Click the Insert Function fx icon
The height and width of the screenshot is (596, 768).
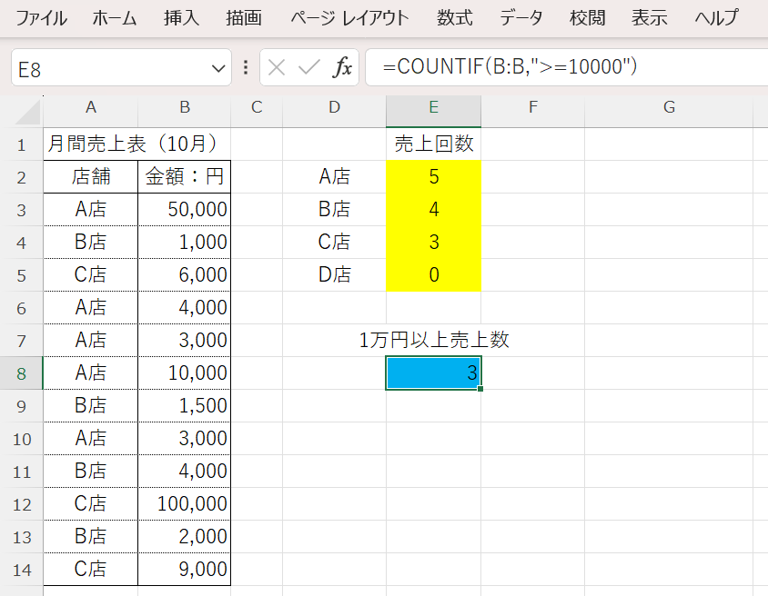click(342, 68)
